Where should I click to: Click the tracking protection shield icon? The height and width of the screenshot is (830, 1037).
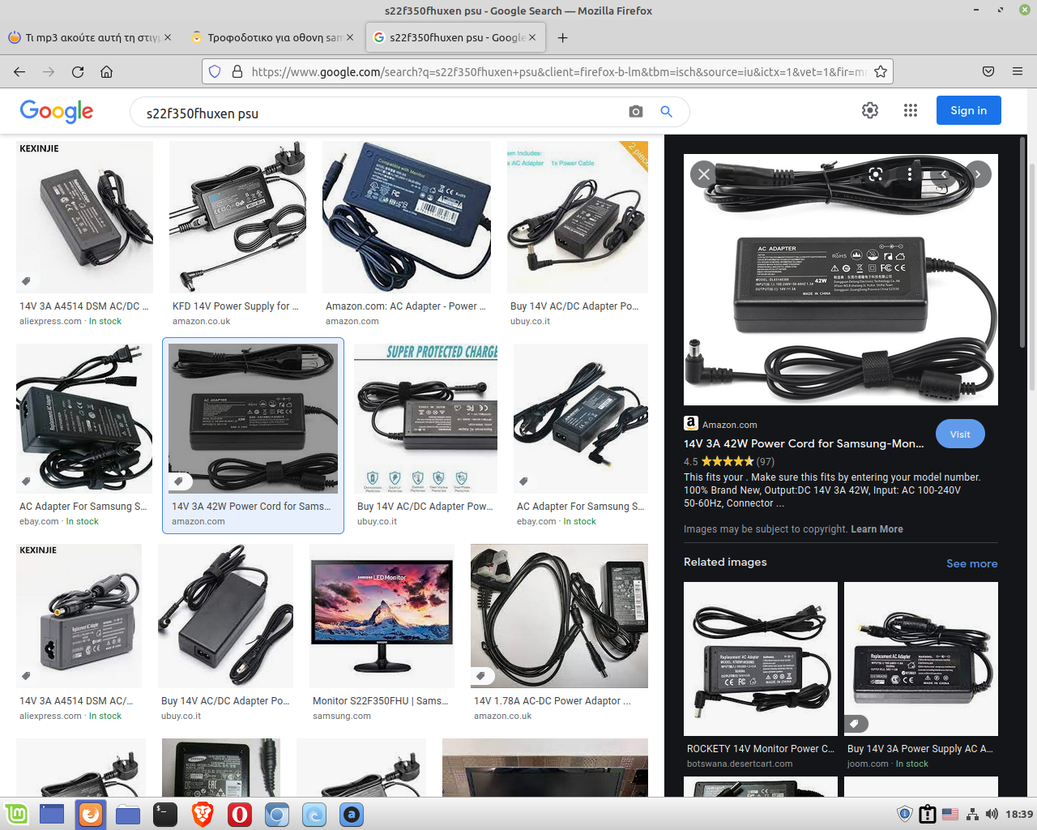point(215,71)
